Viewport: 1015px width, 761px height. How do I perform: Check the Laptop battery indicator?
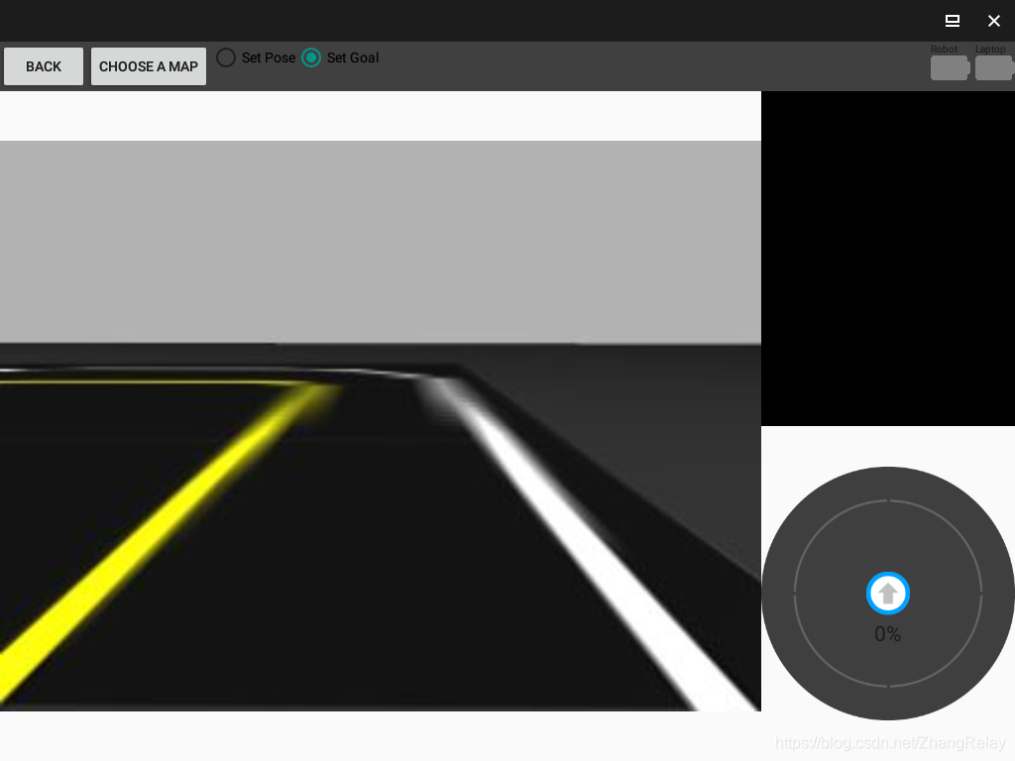pyautogui.click(x=994, y=68)
